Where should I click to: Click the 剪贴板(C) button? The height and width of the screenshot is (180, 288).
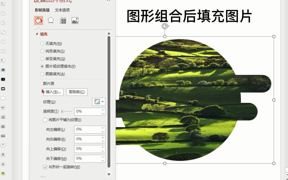click(x=77, y=92)
